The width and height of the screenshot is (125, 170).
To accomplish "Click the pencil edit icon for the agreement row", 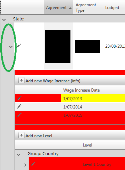I will point(19,46).
